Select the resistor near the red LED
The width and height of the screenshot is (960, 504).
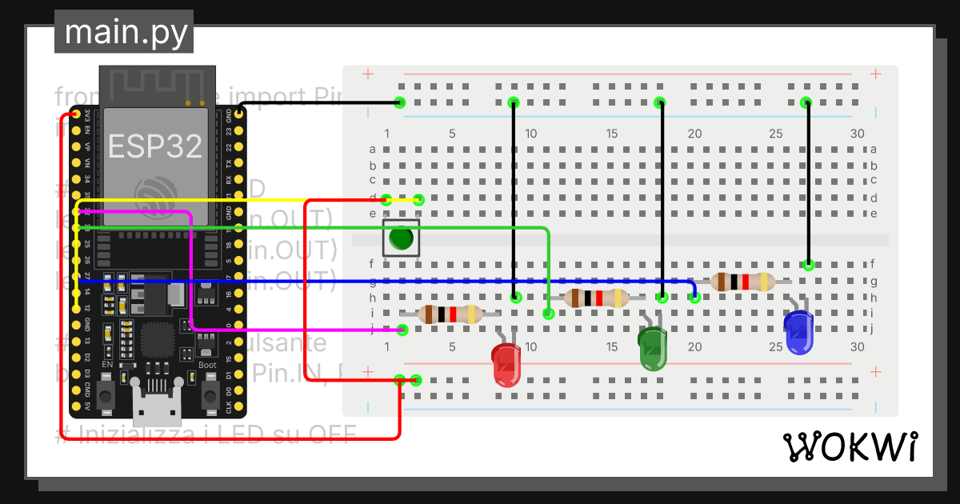pos(450,314)
